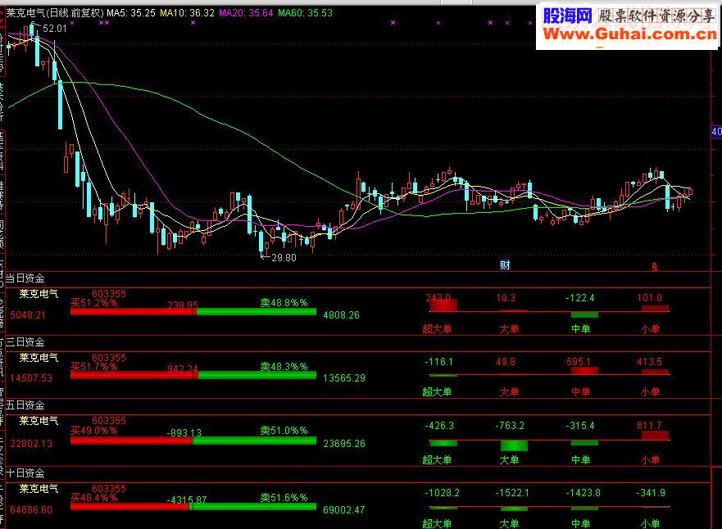Select the 当日资金 panel title
The image size is (722, 529).
(x=25, y=278)
